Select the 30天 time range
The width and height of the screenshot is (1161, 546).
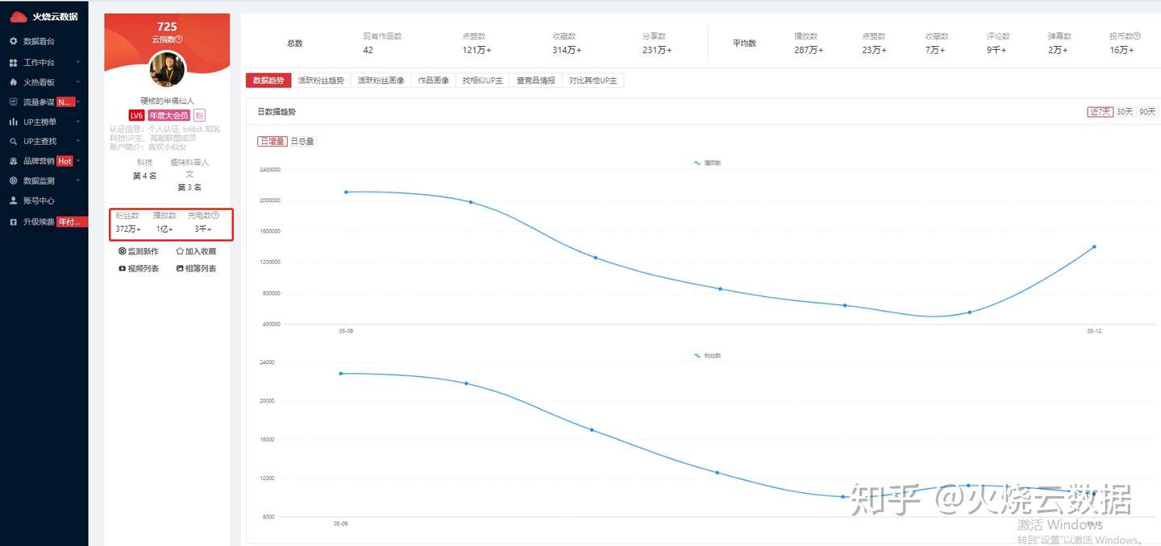pyautogui.click(x=1125, y=112)
